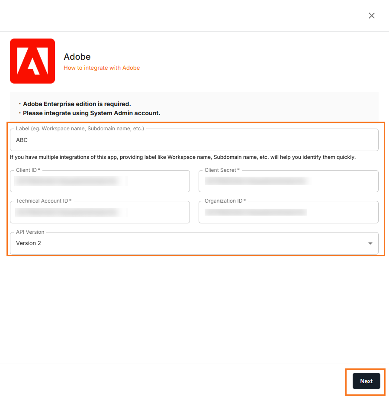389x397 pixels.
Task: Click the multiple integrations helper text
Action: pyautogui.click(x=183, y=157)
